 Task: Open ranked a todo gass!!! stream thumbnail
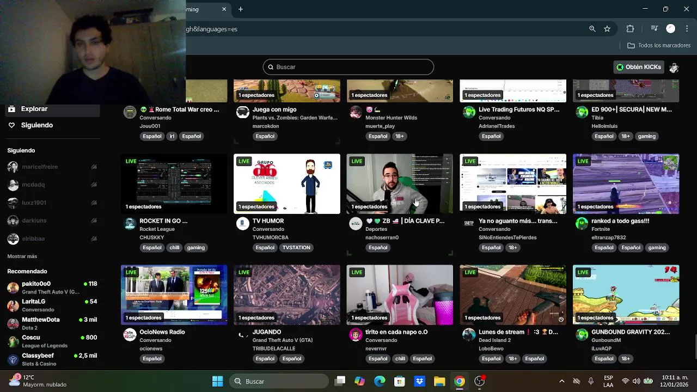[x=626, y=183]
